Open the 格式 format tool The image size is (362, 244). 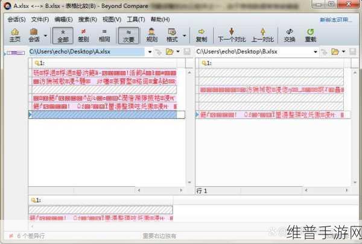pos(172,36)
